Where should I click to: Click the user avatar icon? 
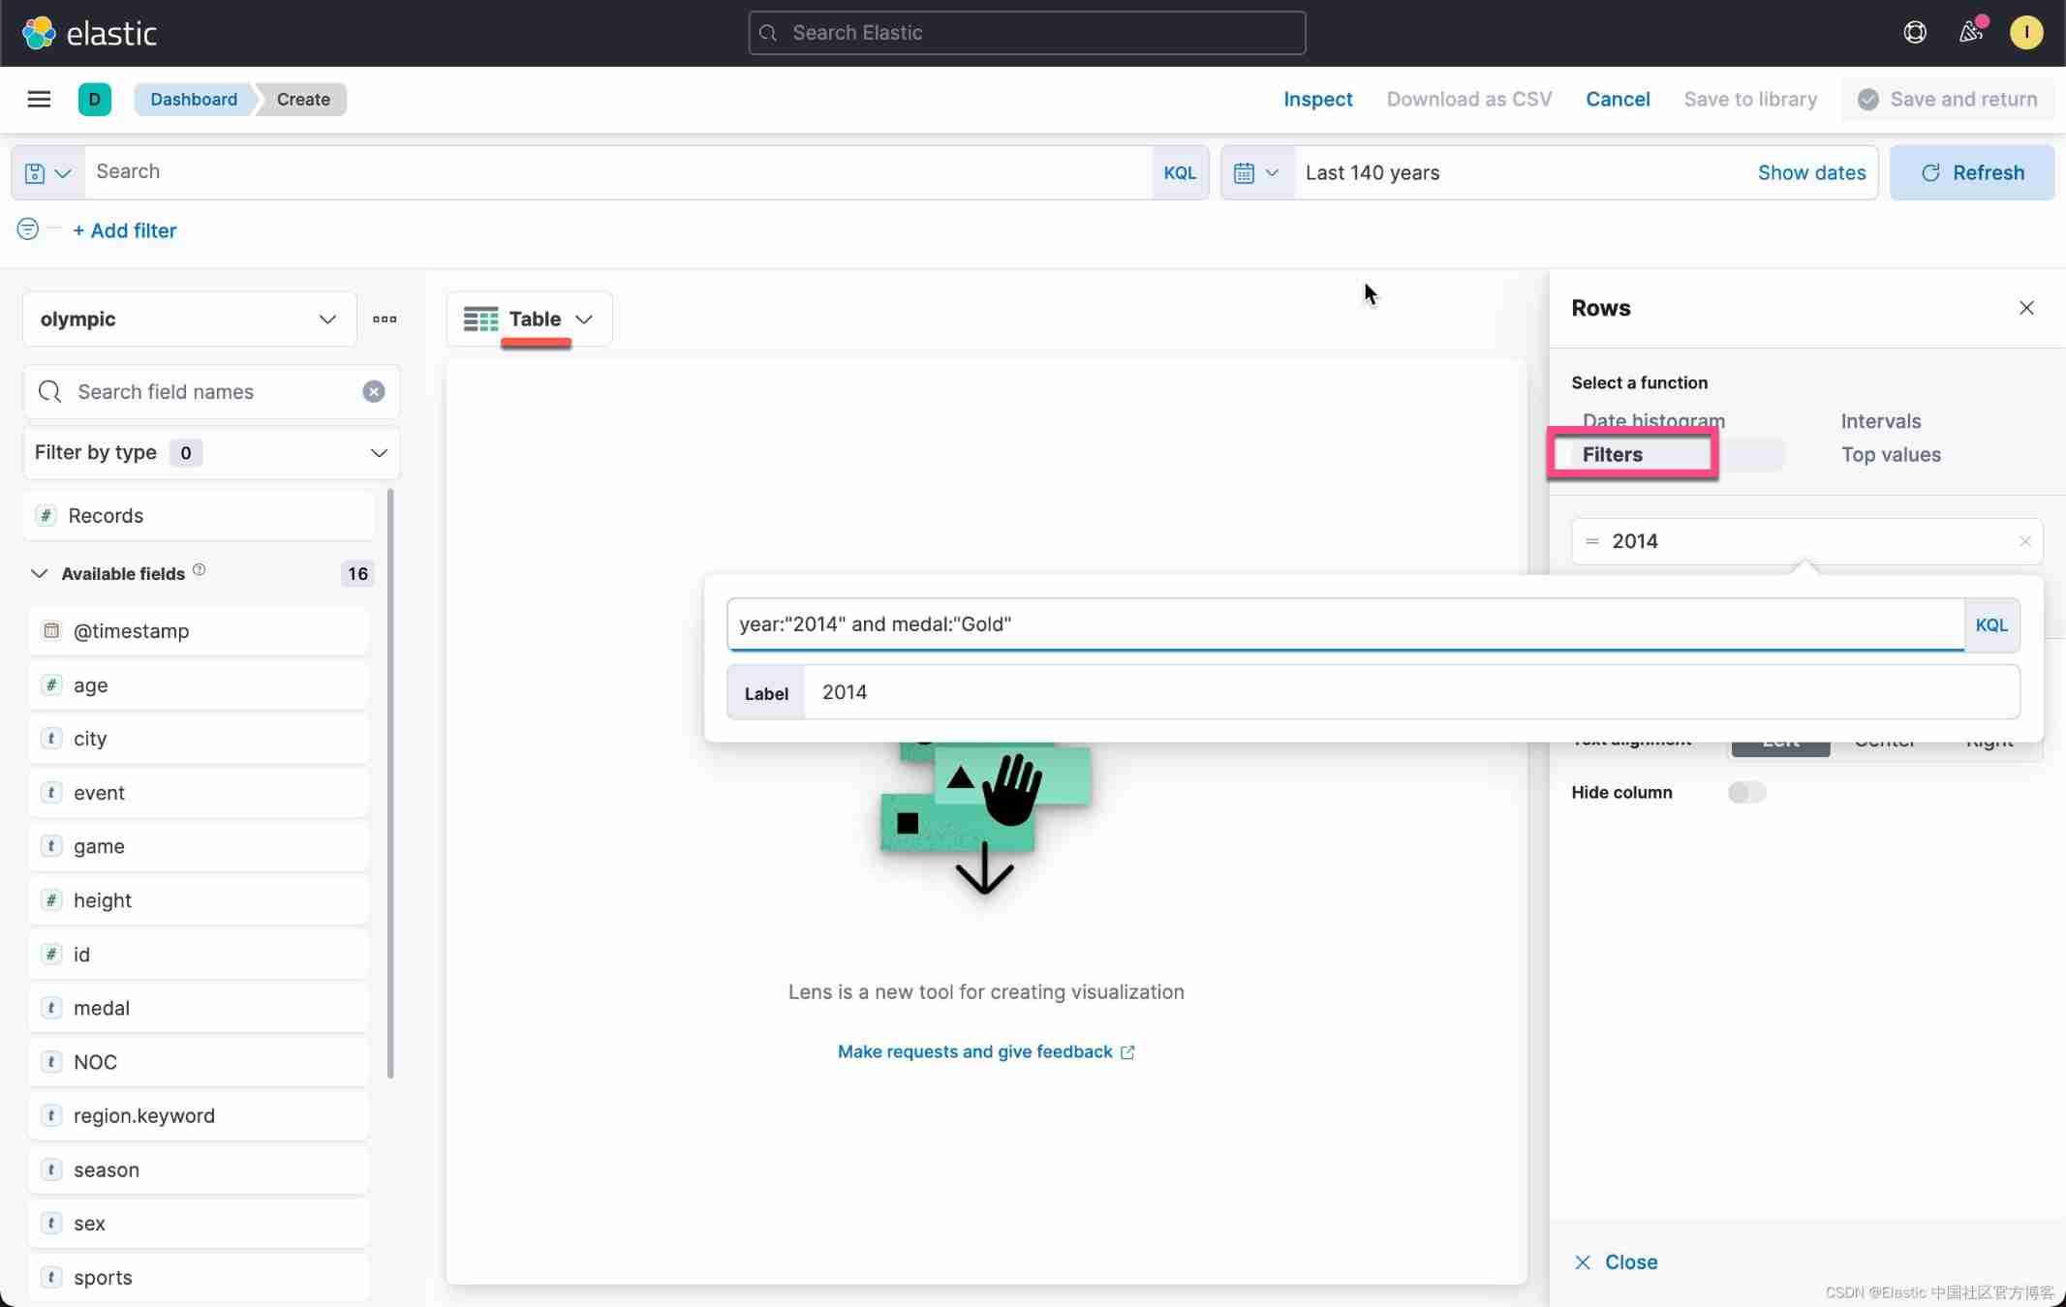[2025, 32]
